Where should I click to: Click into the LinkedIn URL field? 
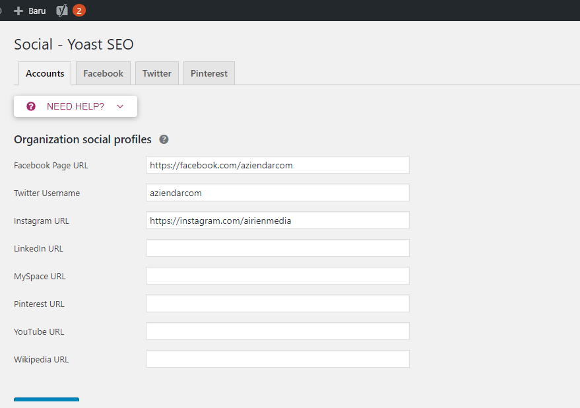tap(278, 248)
